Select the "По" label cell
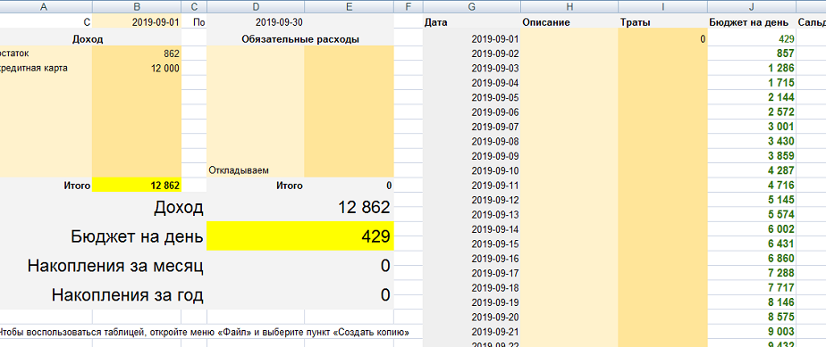 pos(194,22)
